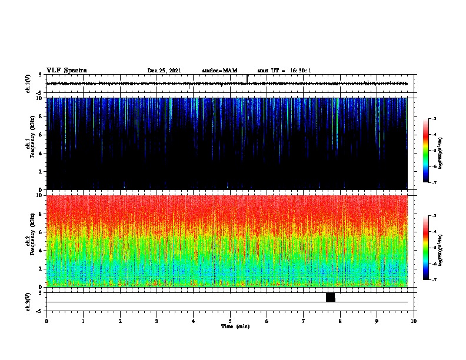466x360 pixels.
Task: Click the time tick label '2' on x-axis
Action: [x=120, y=321]
